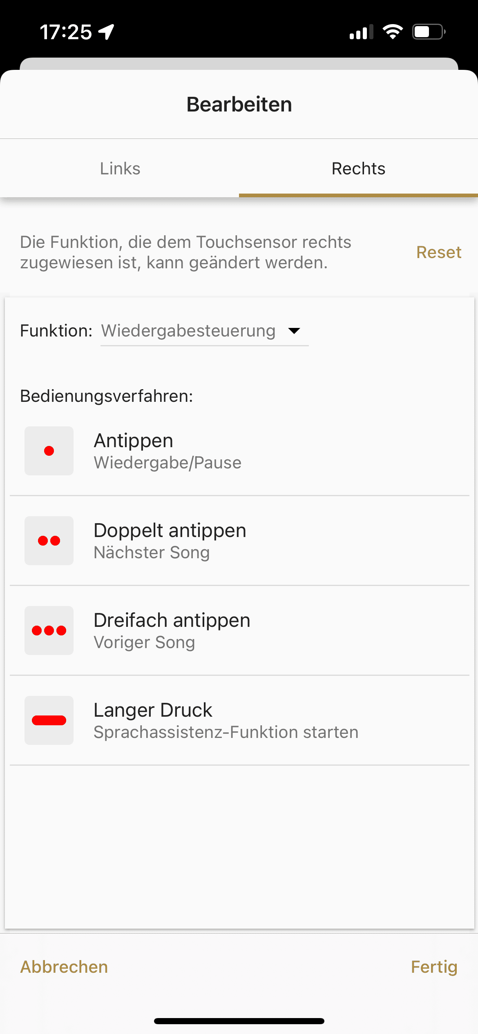This screenshot has width=478, height=1034.
Task: Tap the cellular signal bars icon
Action: point(362,32)
